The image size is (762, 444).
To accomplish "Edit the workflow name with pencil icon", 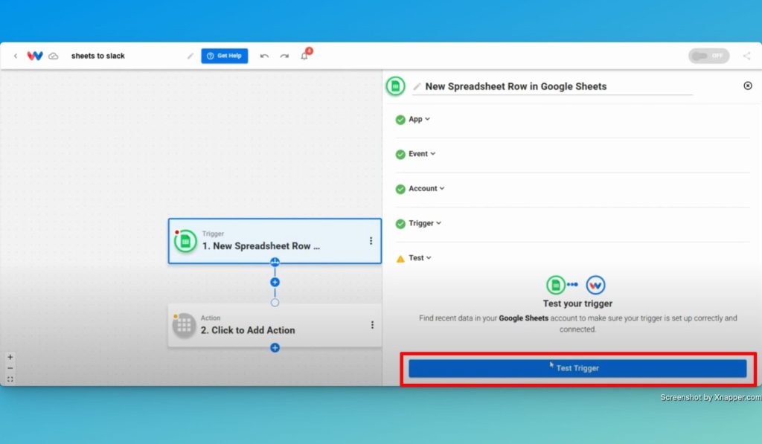I will 190,56.
